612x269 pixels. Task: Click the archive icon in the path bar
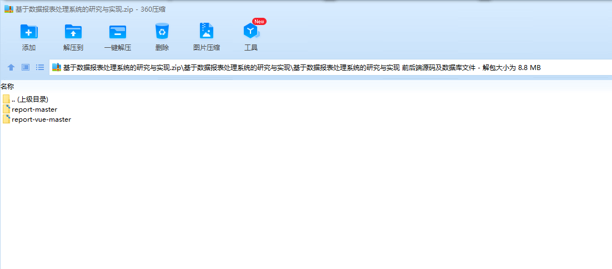pos(57,67)
